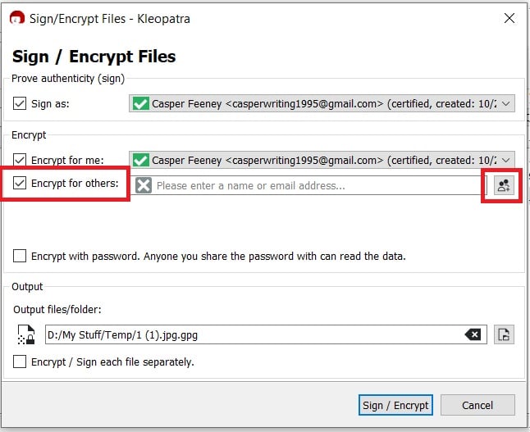Screen dimensions: 530x432
Task: Expand the Encrypt for me certificate dropdown arrow
Action: pos(505,160)
